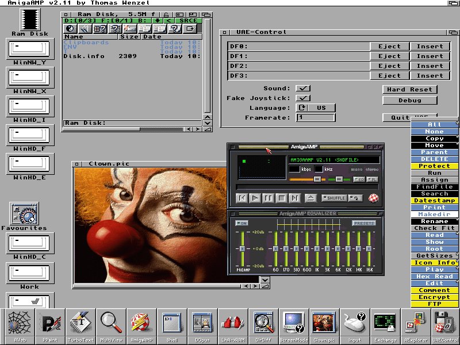Click the DirDiff dock icon
460x345 pixels.
pos(263,325)
